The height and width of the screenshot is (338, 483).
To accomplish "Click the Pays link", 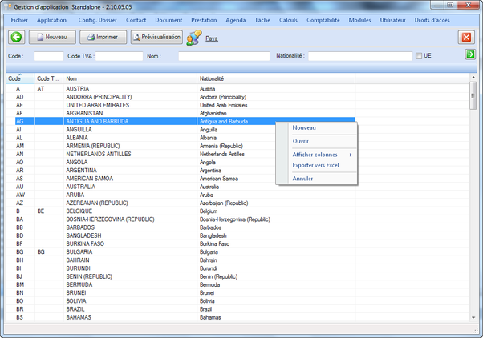I will coord(212,38).
